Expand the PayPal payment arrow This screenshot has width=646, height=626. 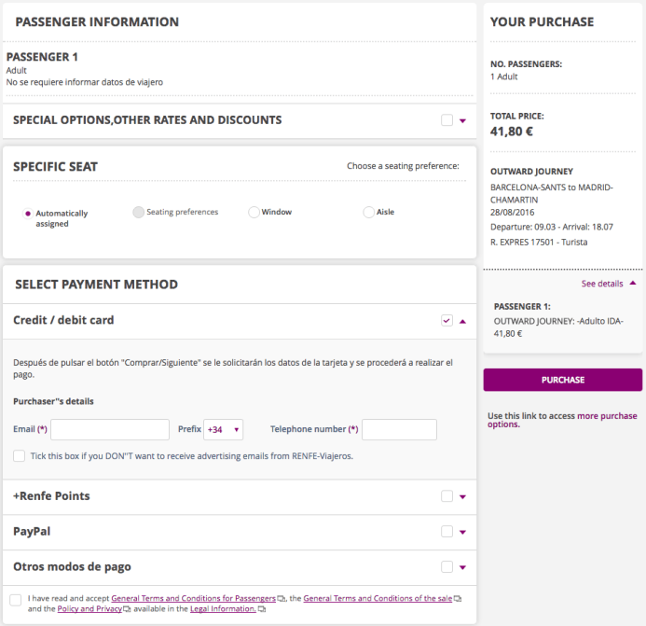pyautogui.click(x=462, y=532)
